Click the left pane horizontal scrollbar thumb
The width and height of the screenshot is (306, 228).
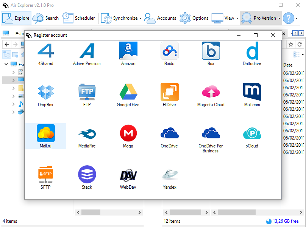[x=91, y=212]
